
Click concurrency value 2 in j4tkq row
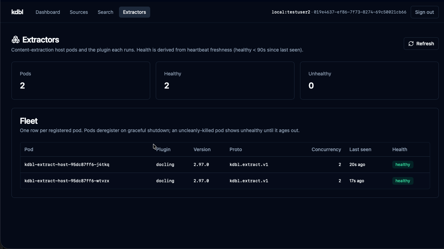(340, 165)
